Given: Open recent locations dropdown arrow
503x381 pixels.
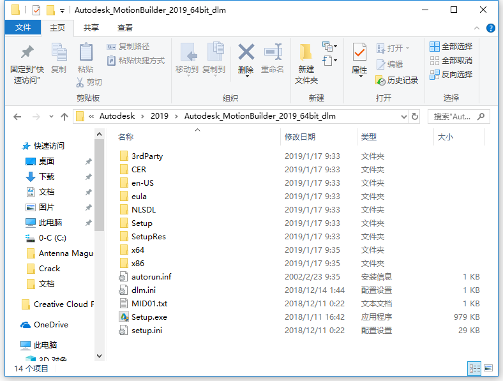Looking at the screenshot, I should point(51,117).
